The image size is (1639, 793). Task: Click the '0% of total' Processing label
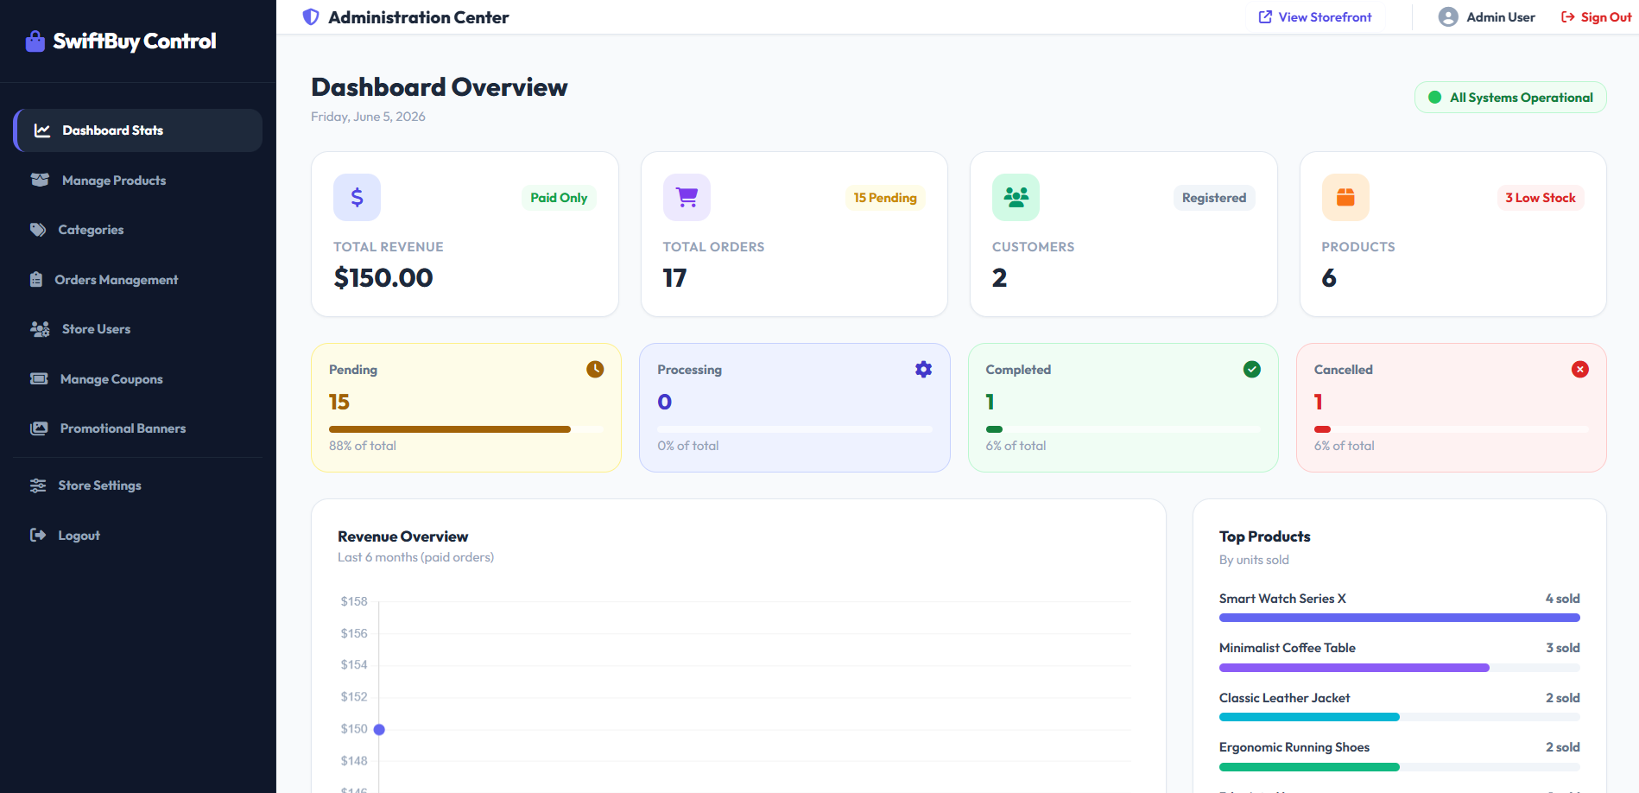[688, 446]
